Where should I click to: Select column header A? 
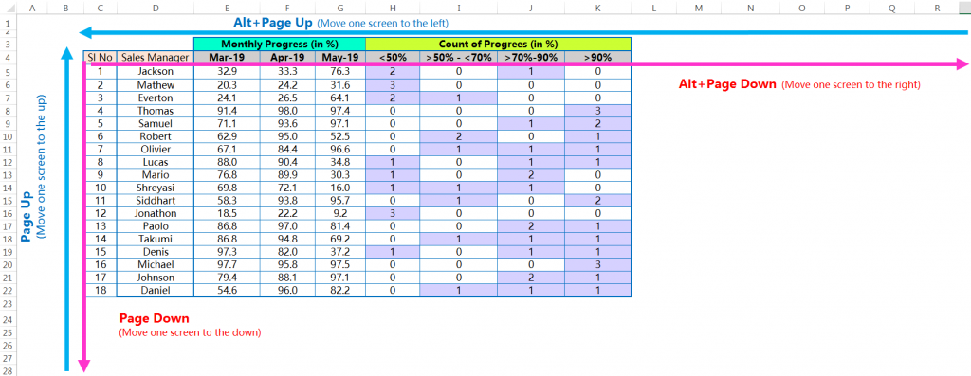point(31,8)
